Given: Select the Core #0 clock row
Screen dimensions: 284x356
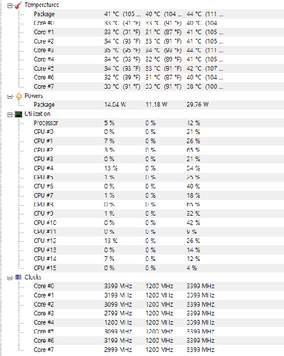Looking at the screenshot, I should [x=158, y=286].
